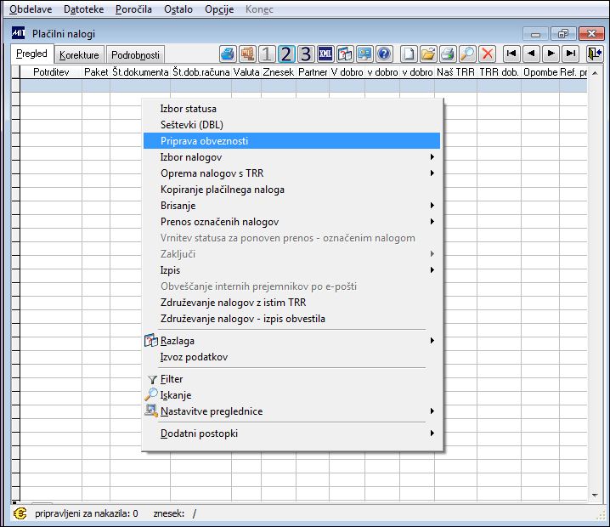Click the blue help question mark icon
The height and width of the screenshot is (527, 610).
pos(384,54)
